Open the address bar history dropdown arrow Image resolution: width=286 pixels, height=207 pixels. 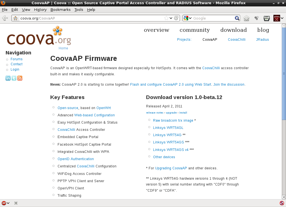coord(171,18)
